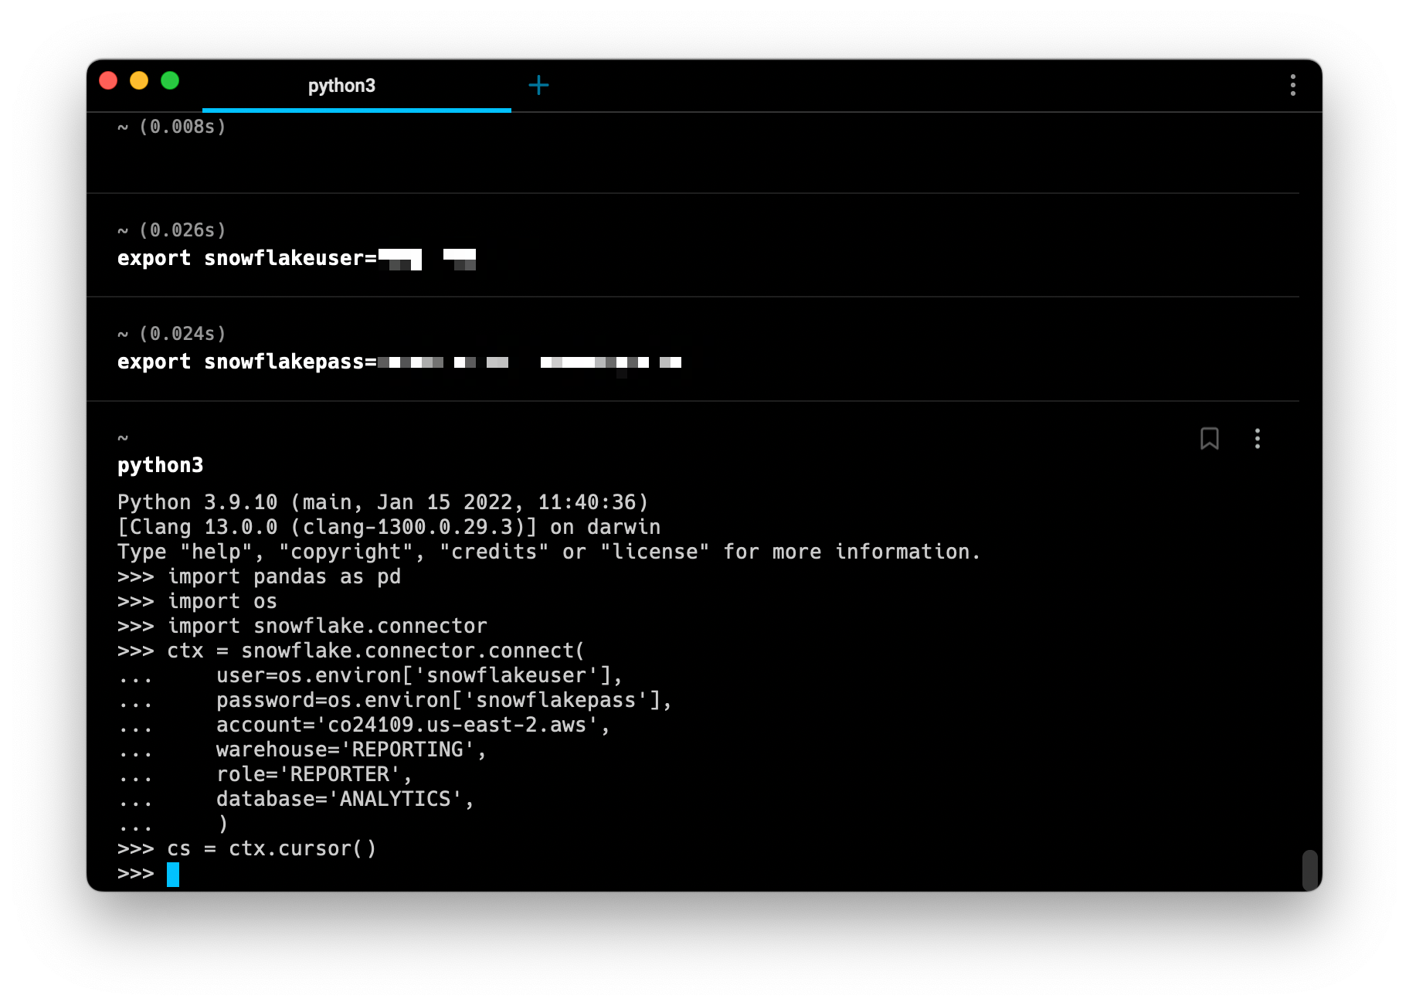1409x1006 pixels.
Task: Click the export snowflakepass command text
Action: (x=399, y=362)
